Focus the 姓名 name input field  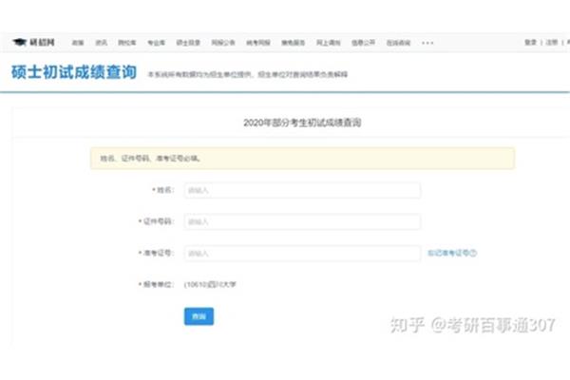(x=302, y=190)
